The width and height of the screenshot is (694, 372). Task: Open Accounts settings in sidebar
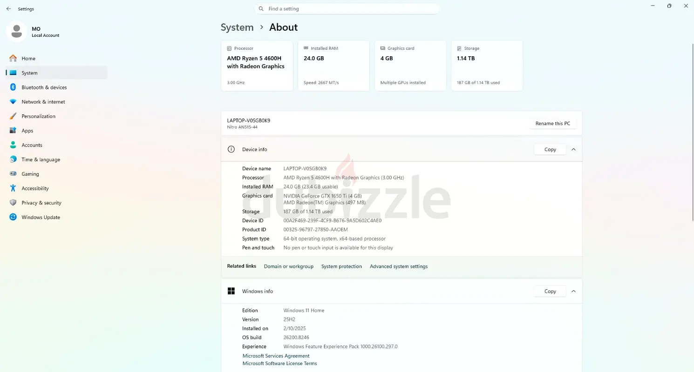coord(56,145)
